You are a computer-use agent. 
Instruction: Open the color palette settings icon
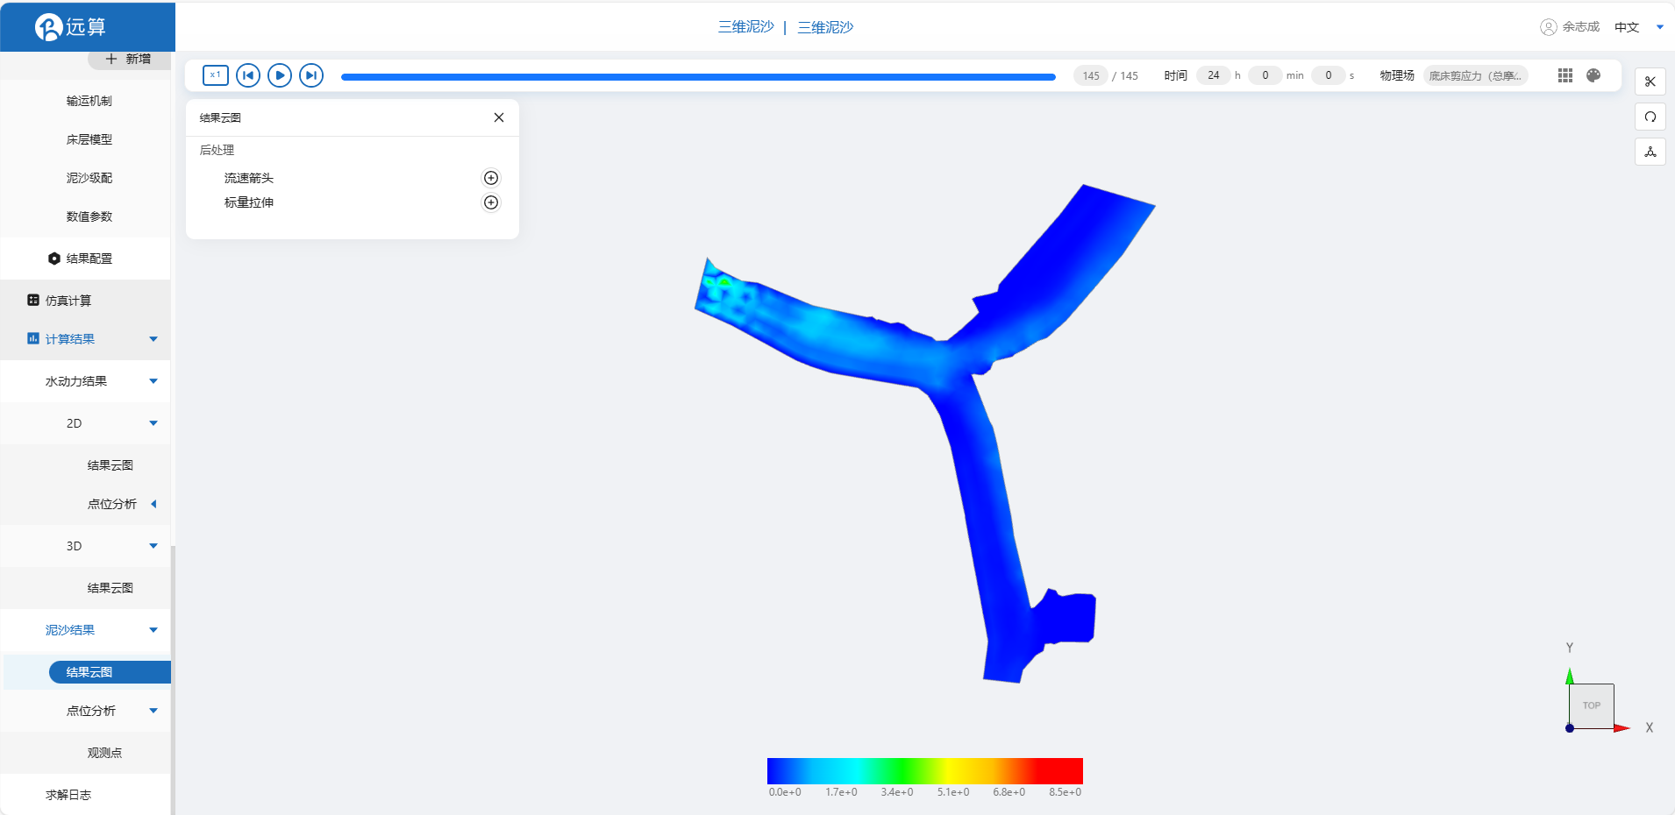point(1593,75)
